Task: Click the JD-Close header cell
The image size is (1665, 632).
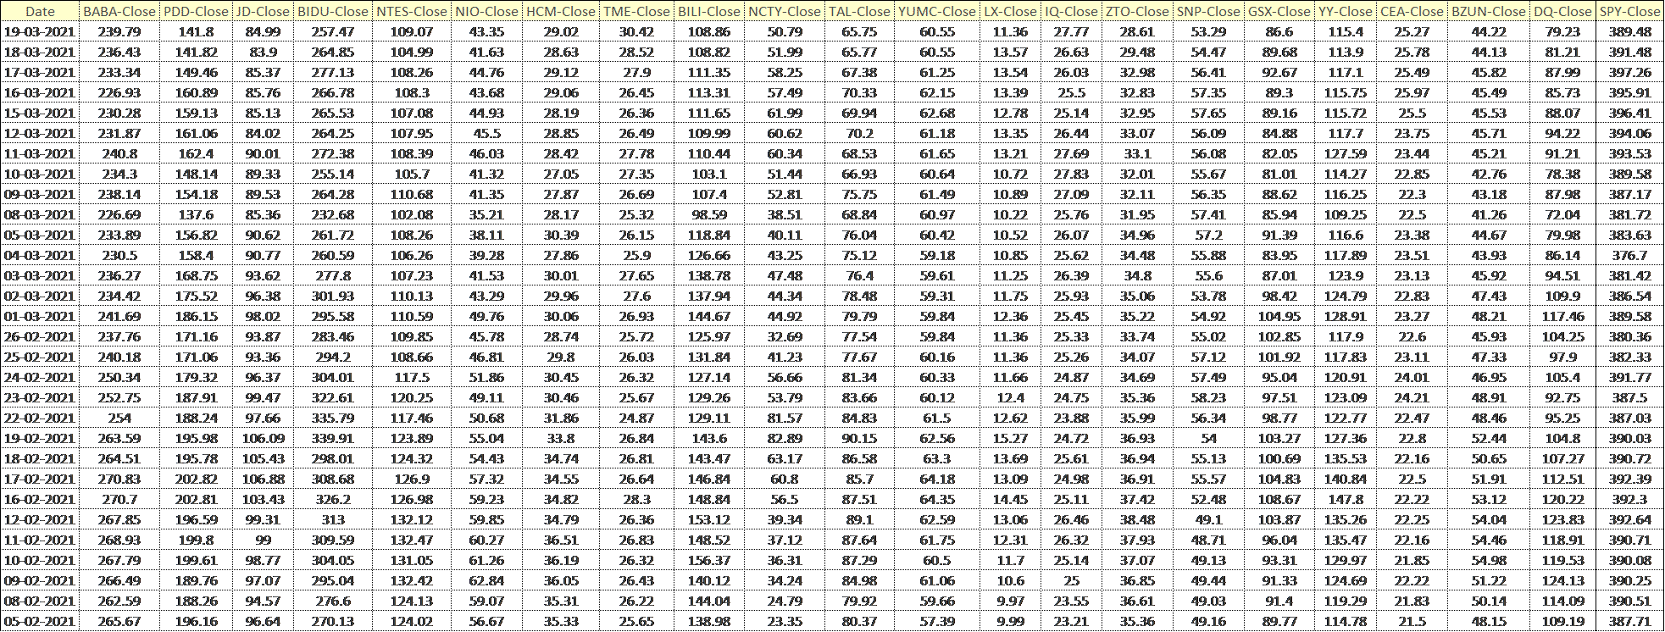Action: click(263, 11)
